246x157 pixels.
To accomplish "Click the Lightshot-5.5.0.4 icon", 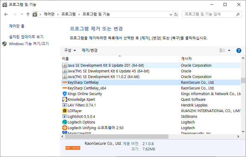I will 64,116.
